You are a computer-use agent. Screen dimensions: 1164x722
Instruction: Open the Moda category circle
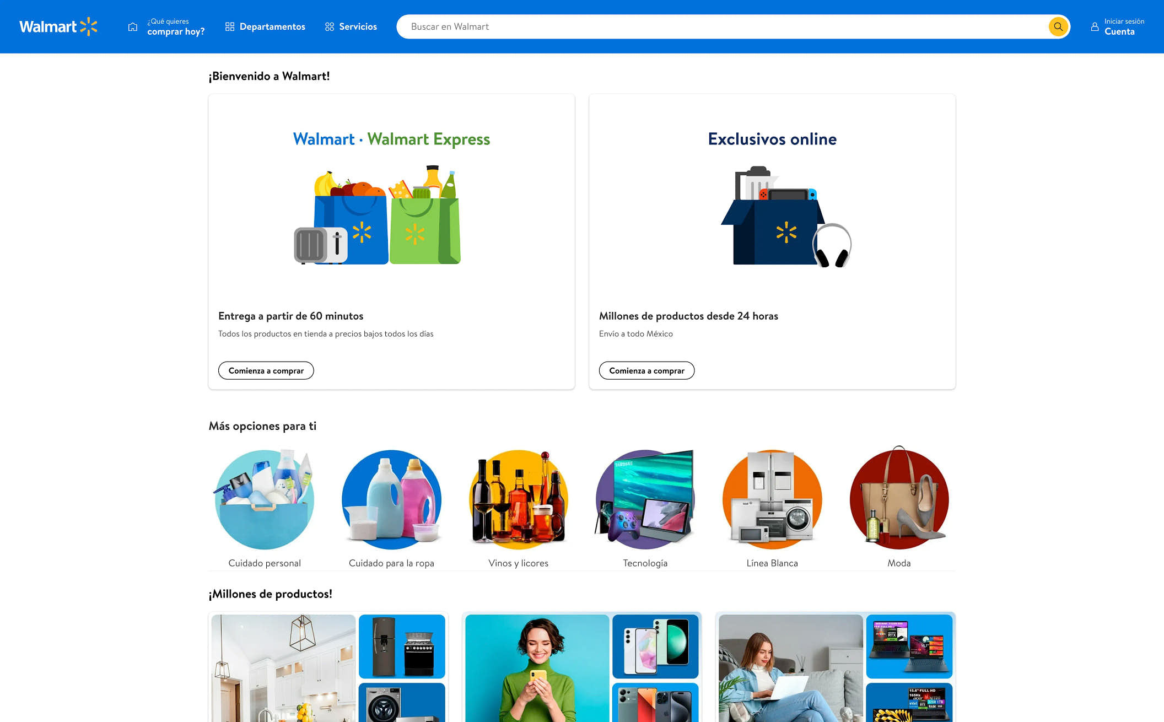click(x=899, y=499)
